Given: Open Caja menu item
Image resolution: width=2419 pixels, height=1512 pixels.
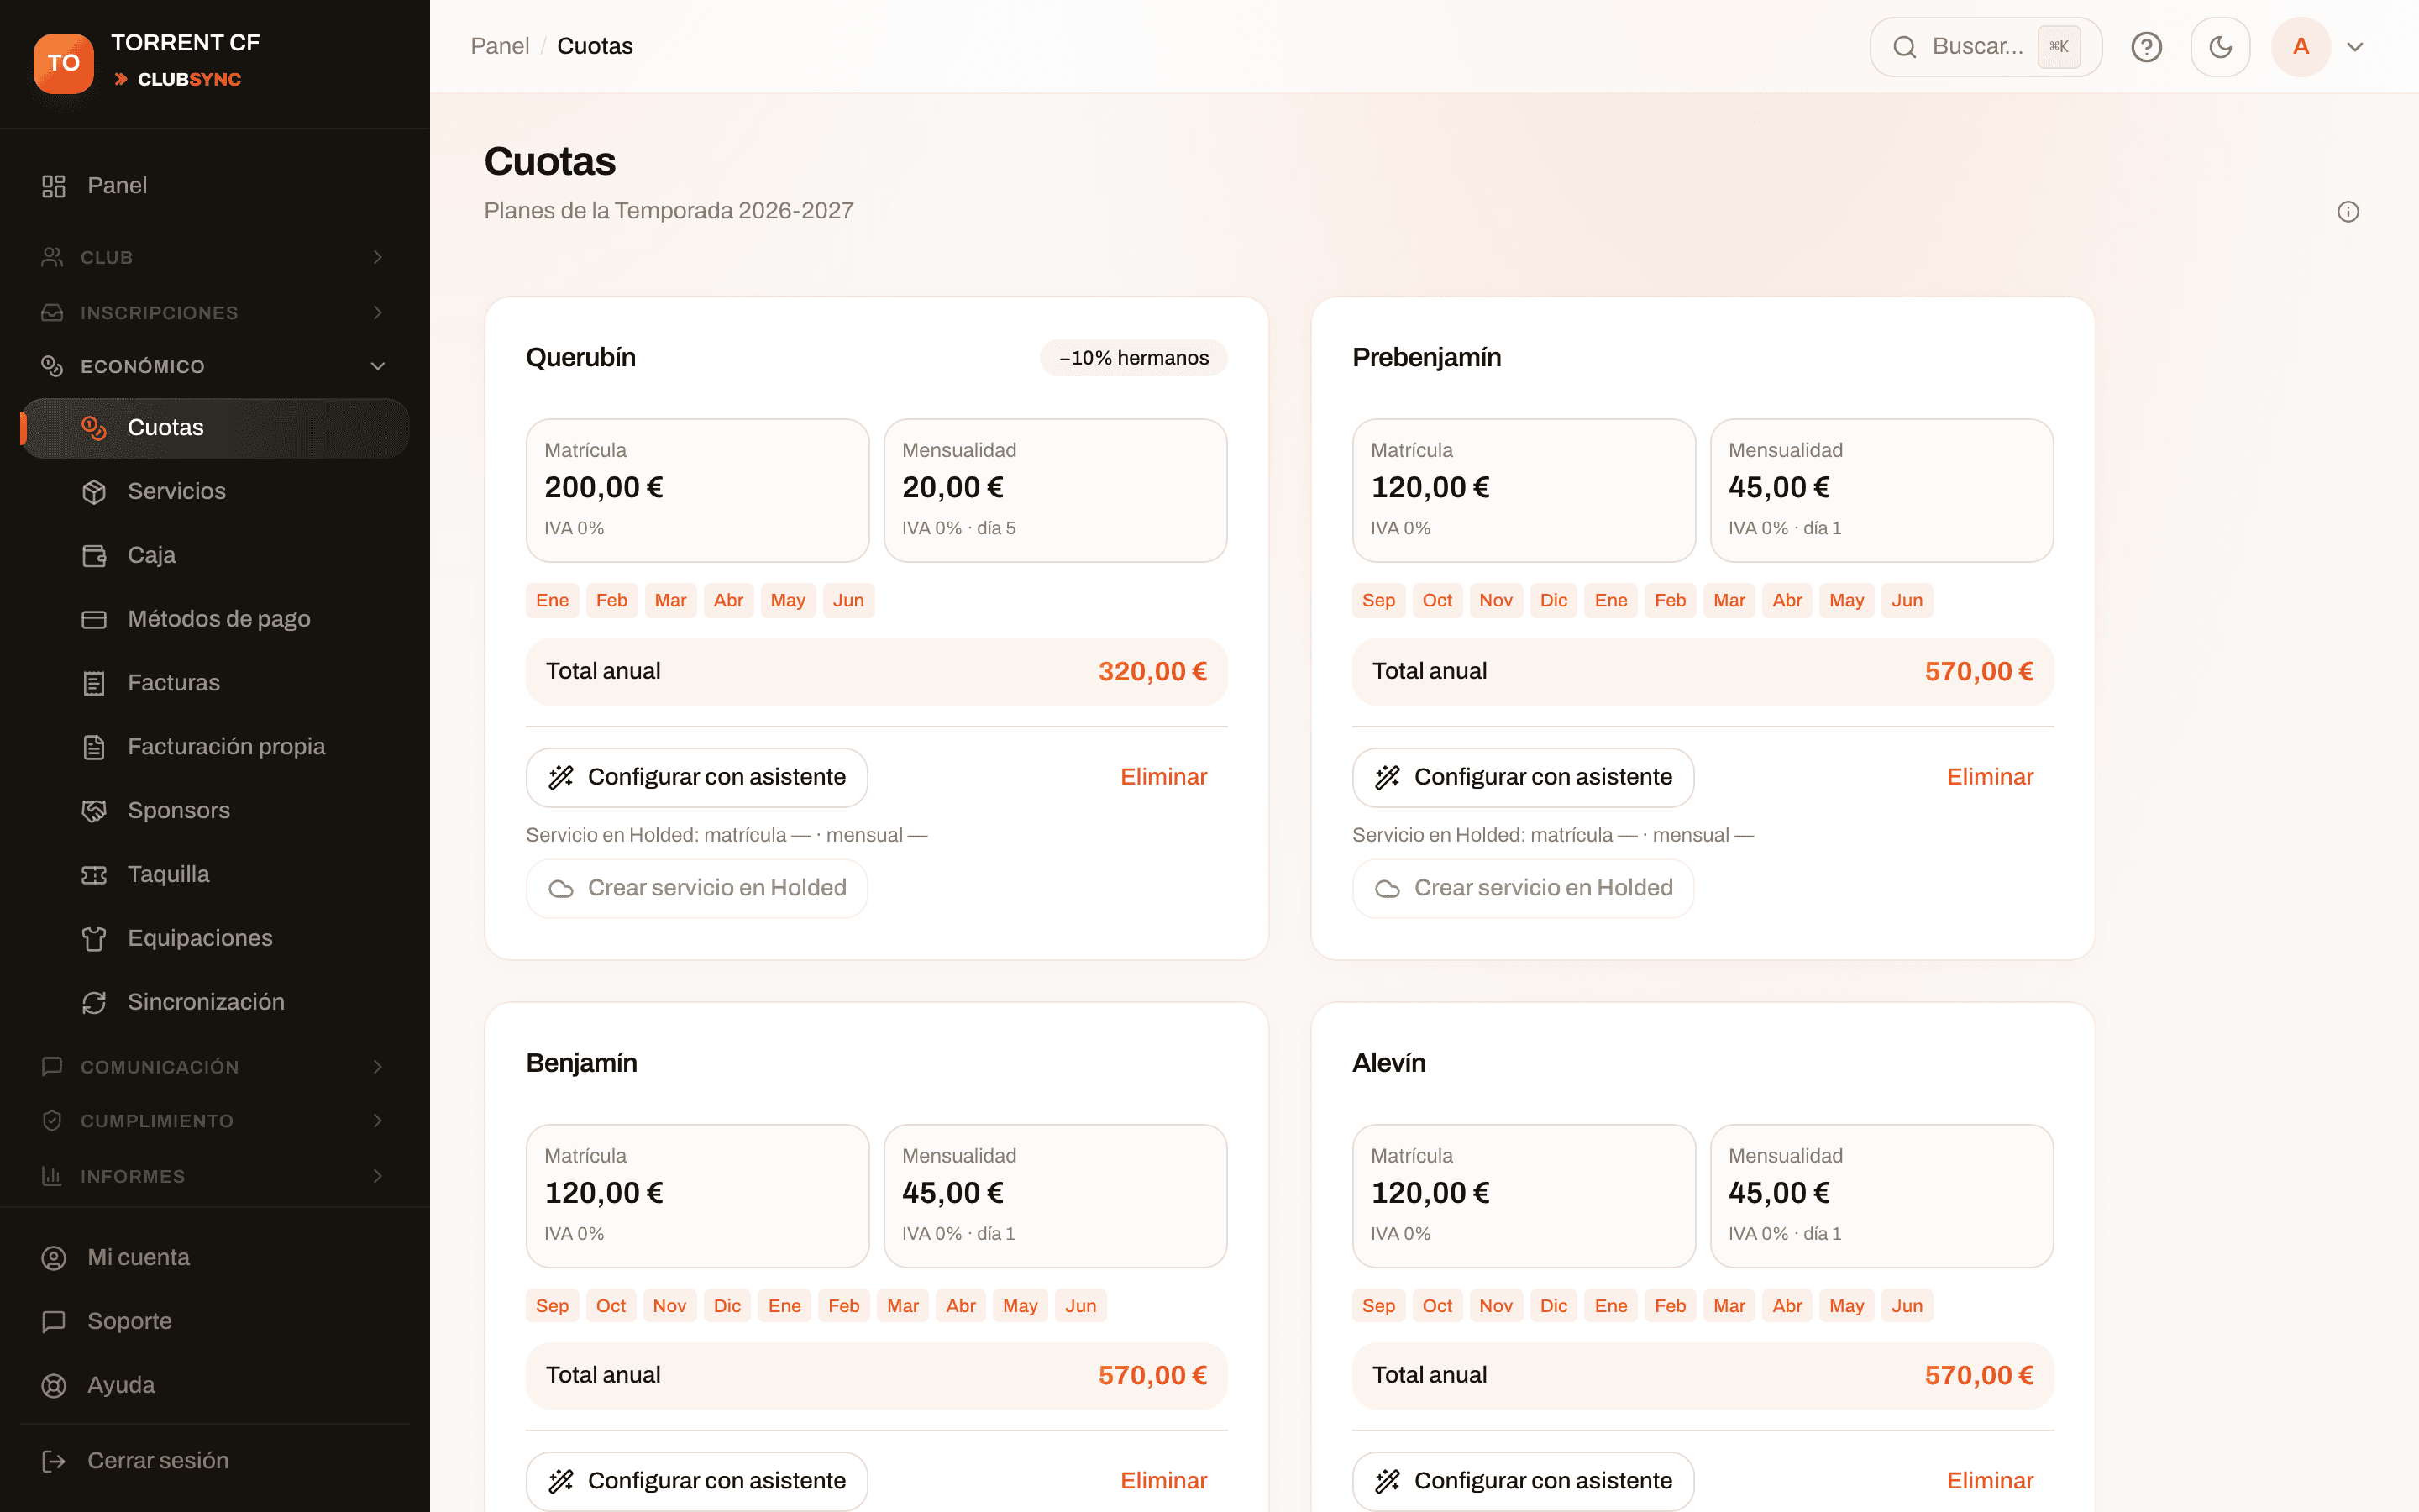Looking at the screenshot, I should coord(215,556).
